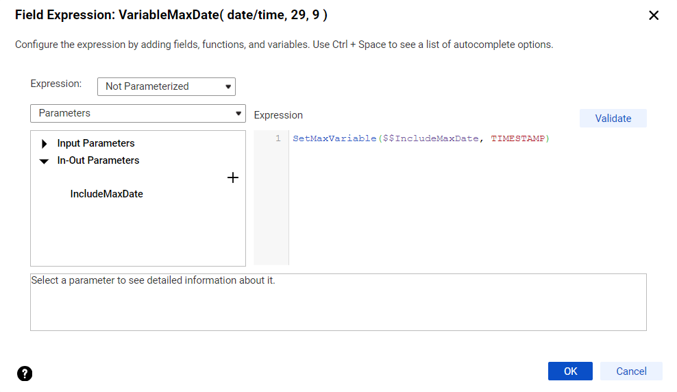The image size is (677, 392).
Task: Click $$IncludeMaxDate in the expression
Action: 430,138
